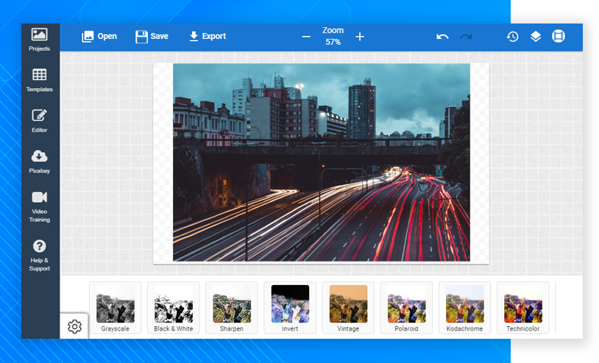The width and height of the screenshot is (599, 363).
Task: Export the image
Action: point(208,36)
